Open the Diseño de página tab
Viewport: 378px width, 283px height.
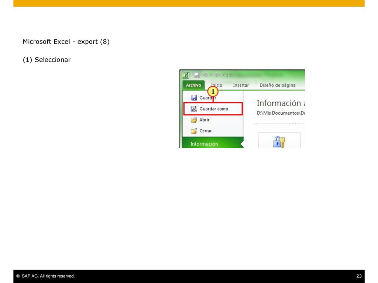pyautogui.click(x=278, y=85)
